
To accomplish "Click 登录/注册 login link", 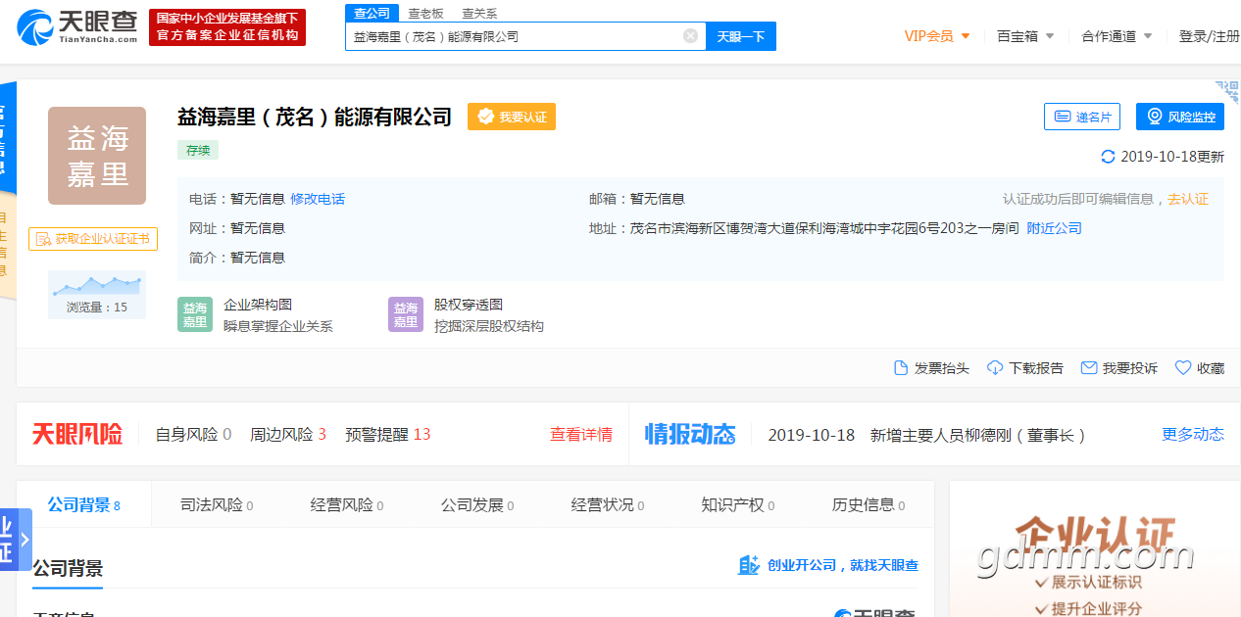I will tap(1209, 36).
